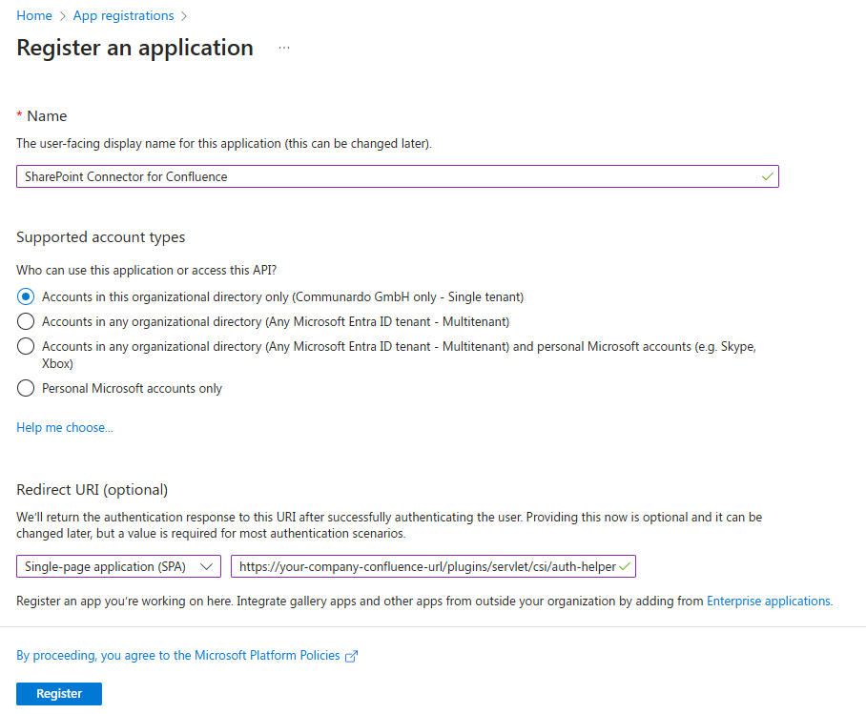Screen dimensions: 866x714
Task: Select Multitenant and personal Microsoft accounts option
Action: [27, 347]
